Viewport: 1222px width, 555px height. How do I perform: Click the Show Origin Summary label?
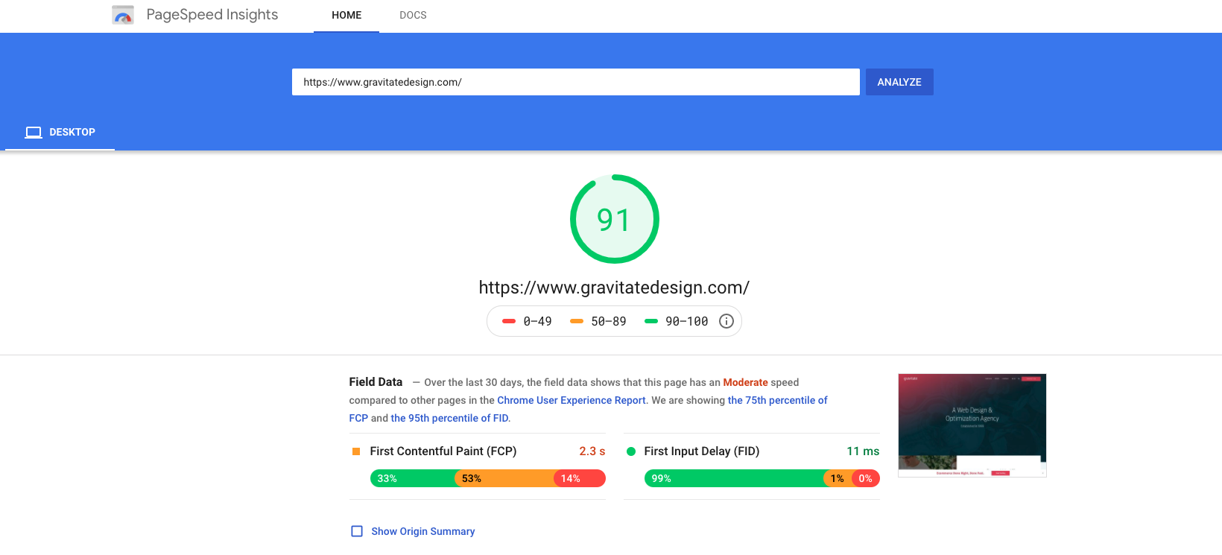[x=423, y=531]
